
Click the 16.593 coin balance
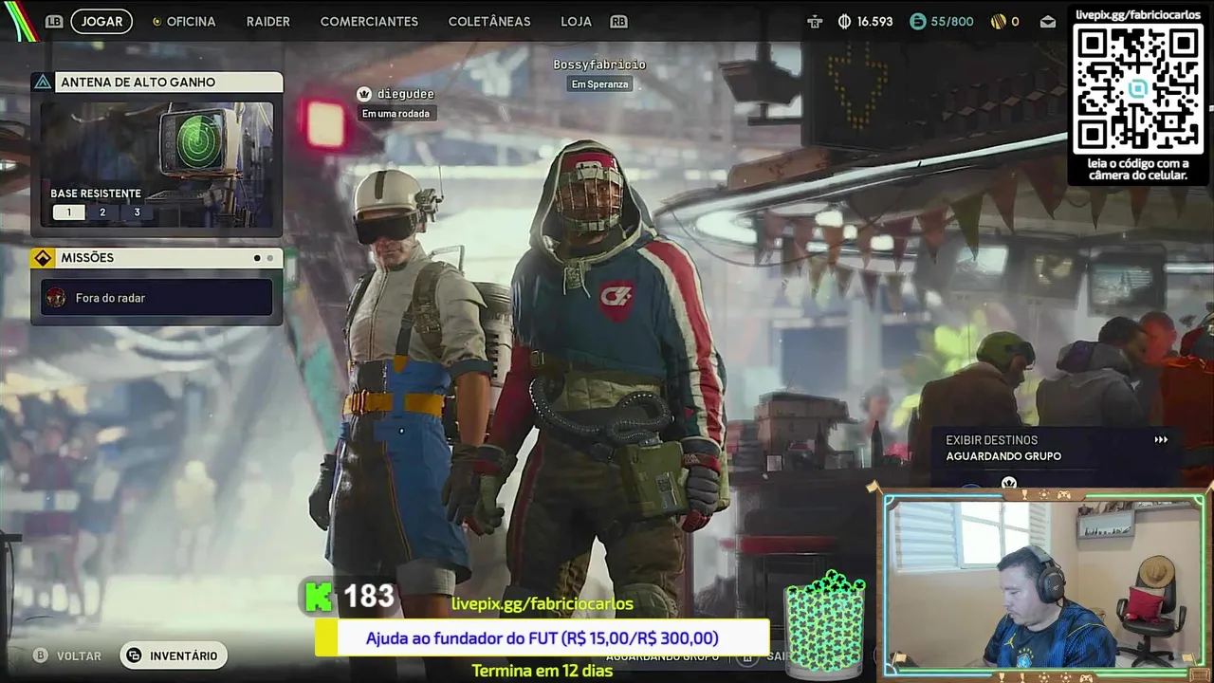874,21
